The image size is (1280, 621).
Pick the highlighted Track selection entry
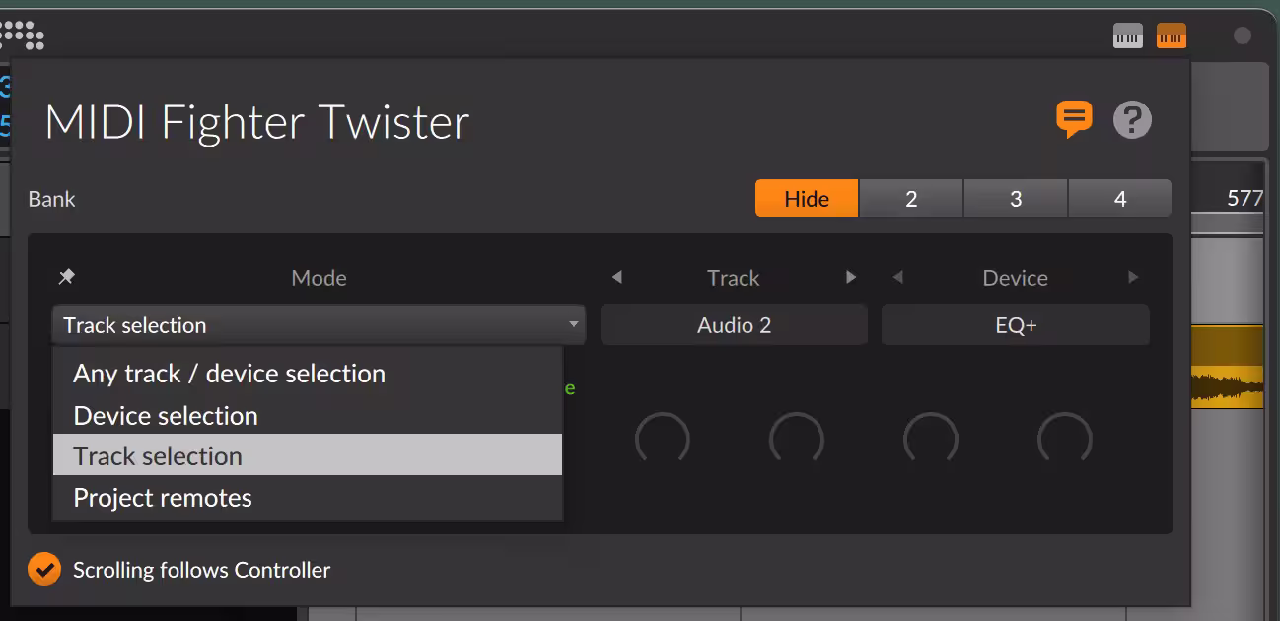(x=308, y=455)
